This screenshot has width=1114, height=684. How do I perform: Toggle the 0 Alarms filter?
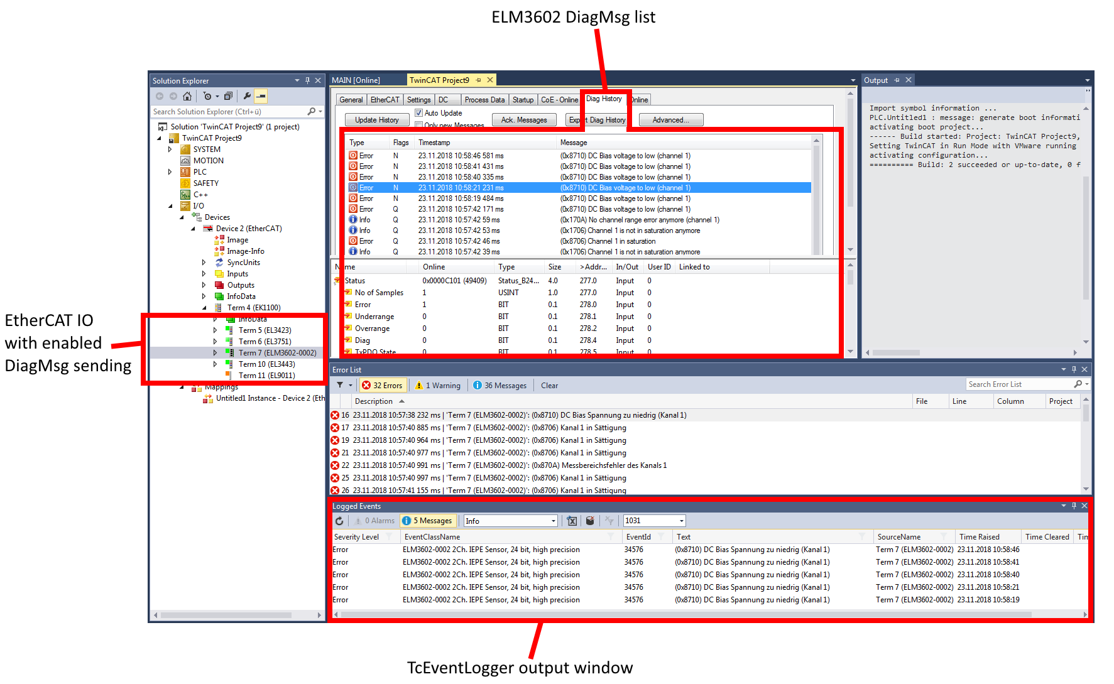[x=374, y=521]
